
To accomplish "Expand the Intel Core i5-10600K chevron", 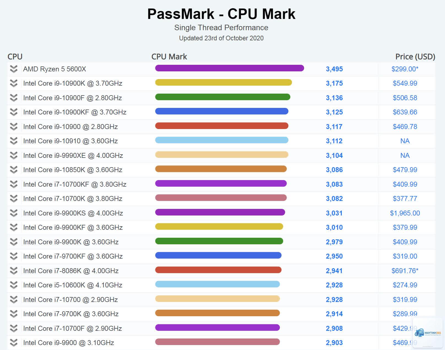I will coord(13,285).
